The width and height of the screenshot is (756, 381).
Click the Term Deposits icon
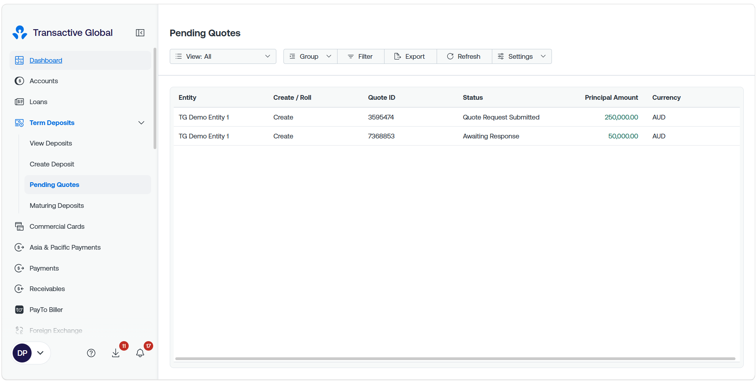[19, 123]
